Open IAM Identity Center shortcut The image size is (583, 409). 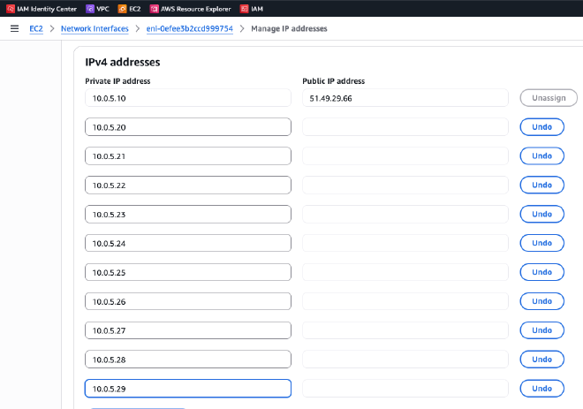(x=41, y=8)
